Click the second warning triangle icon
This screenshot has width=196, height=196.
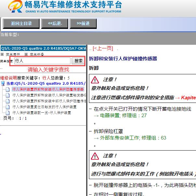95,156
